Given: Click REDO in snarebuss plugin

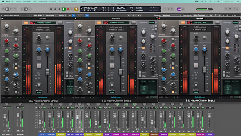Looking at the screenshot, I should 83,97.
